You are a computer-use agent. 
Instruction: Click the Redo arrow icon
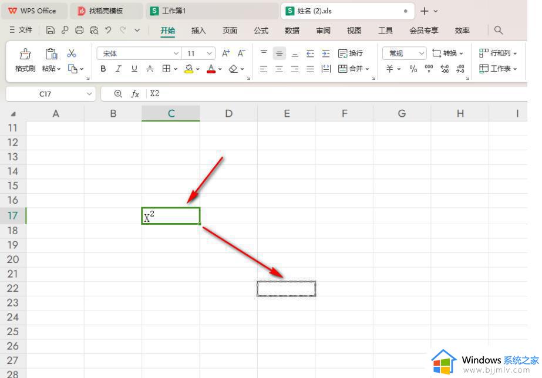[x=123, y=31]
